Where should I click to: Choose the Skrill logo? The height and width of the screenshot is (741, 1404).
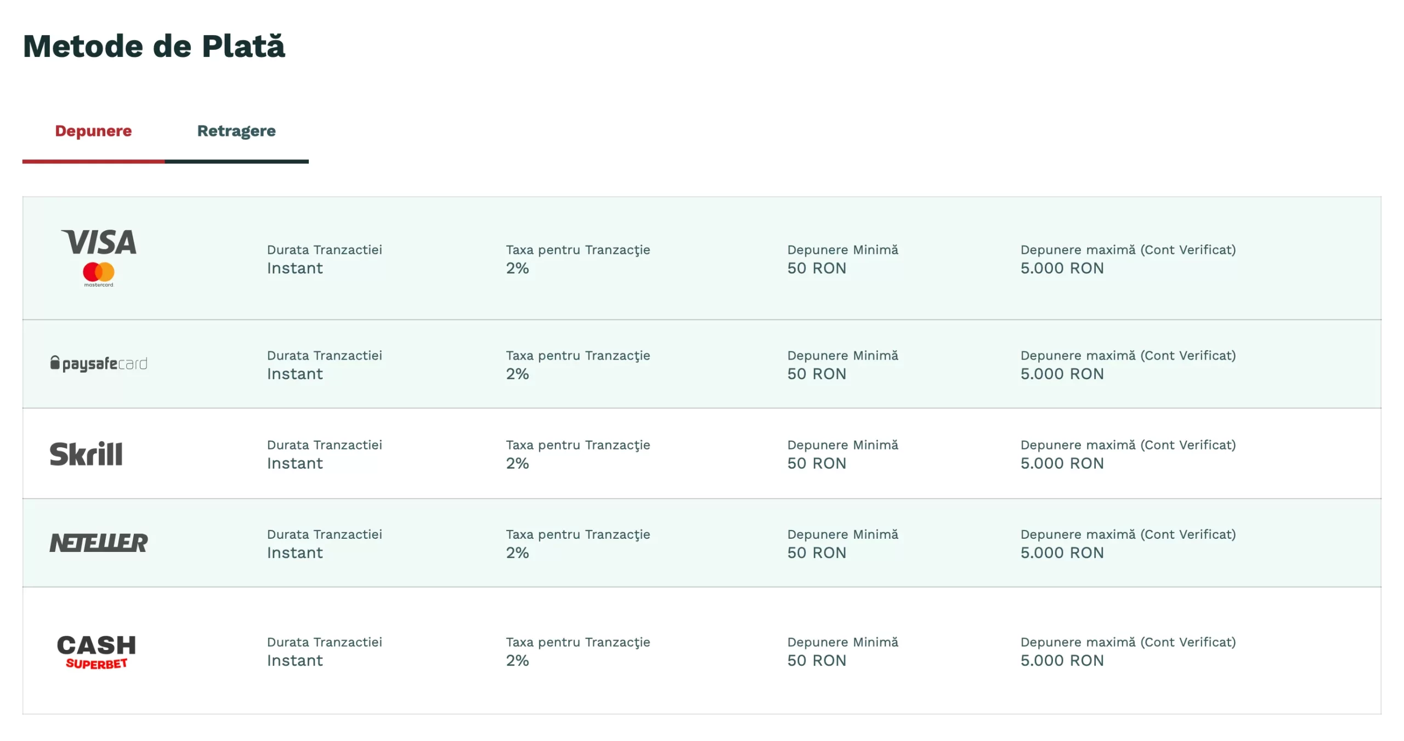click(x=86, y=454)
